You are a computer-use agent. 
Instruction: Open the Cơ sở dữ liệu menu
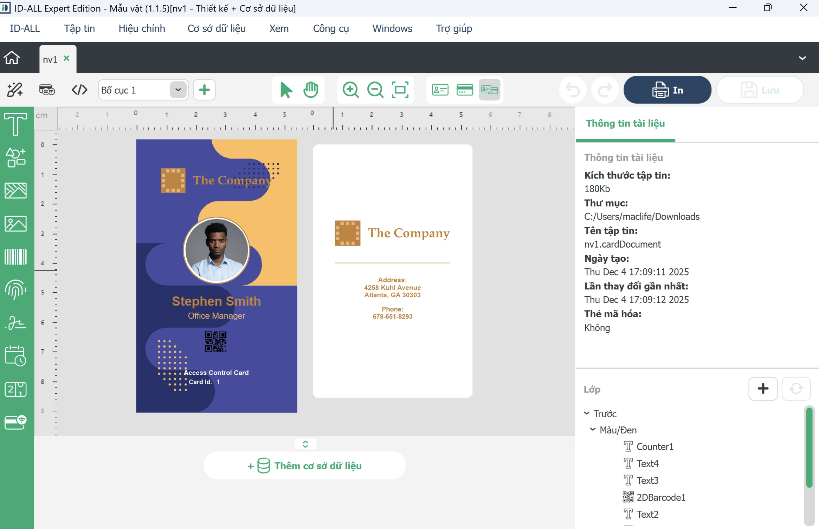[x=217, y=28]
